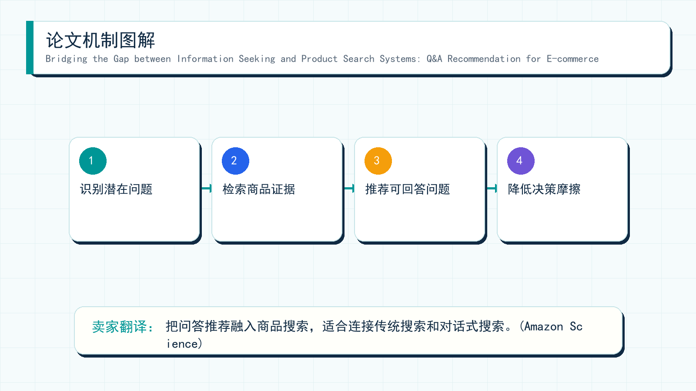Click the text 识别潜在问题
Image resolution: width=696 pixels, height=391 pixels.
pyautogui.click(x=116, y=189)
